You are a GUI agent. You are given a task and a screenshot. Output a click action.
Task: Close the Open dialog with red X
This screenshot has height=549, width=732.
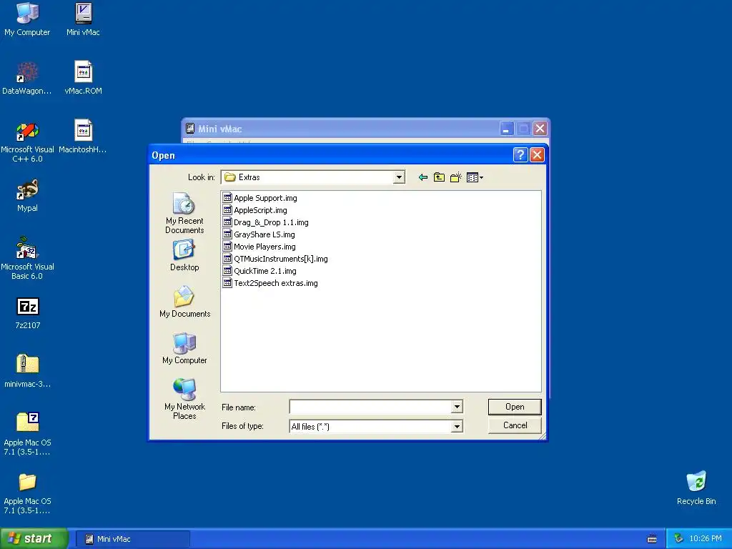point(537,155)
